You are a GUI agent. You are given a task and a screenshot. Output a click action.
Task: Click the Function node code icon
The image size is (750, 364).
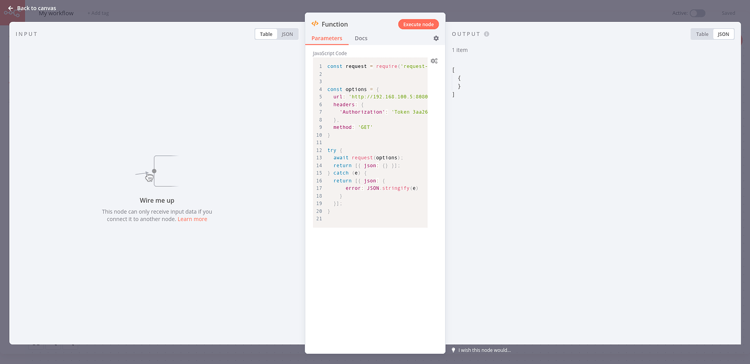coord(315,24)
